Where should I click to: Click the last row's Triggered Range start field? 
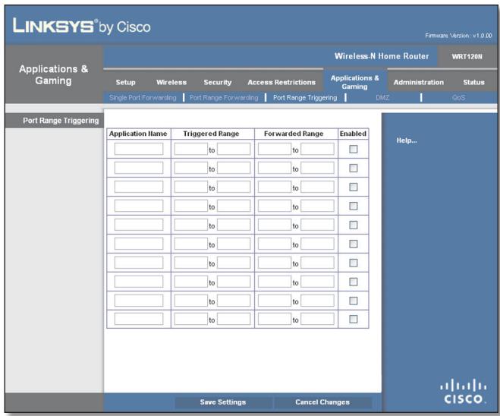pos(191,319)
